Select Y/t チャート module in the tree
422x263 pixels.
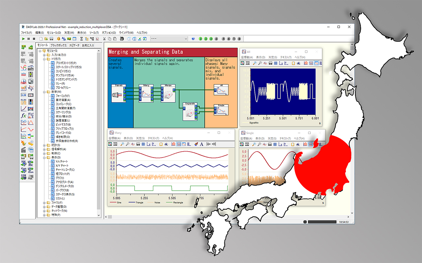(x=62, y=161)
